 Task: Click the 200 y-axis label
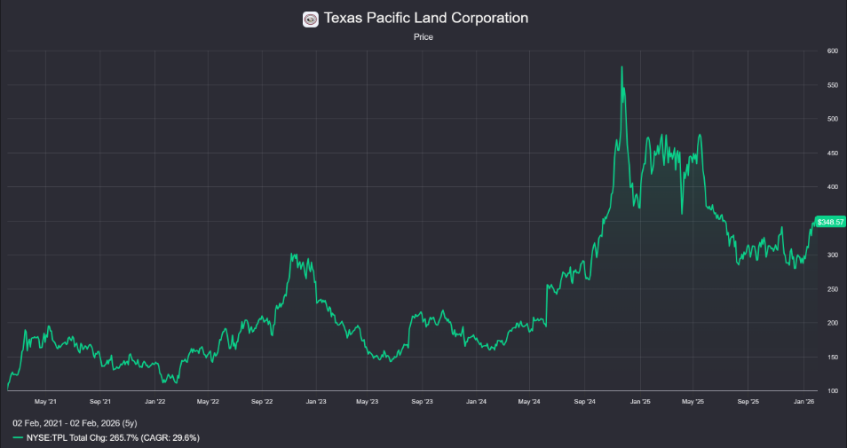pos(833,323)
